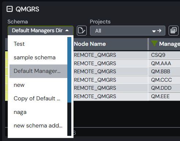
Task: Choose the sample schema option
Action: coord(38,57)
